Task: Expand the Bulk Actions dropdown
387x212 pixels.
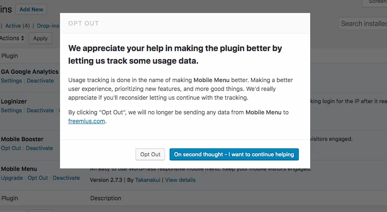Action: 12,38
